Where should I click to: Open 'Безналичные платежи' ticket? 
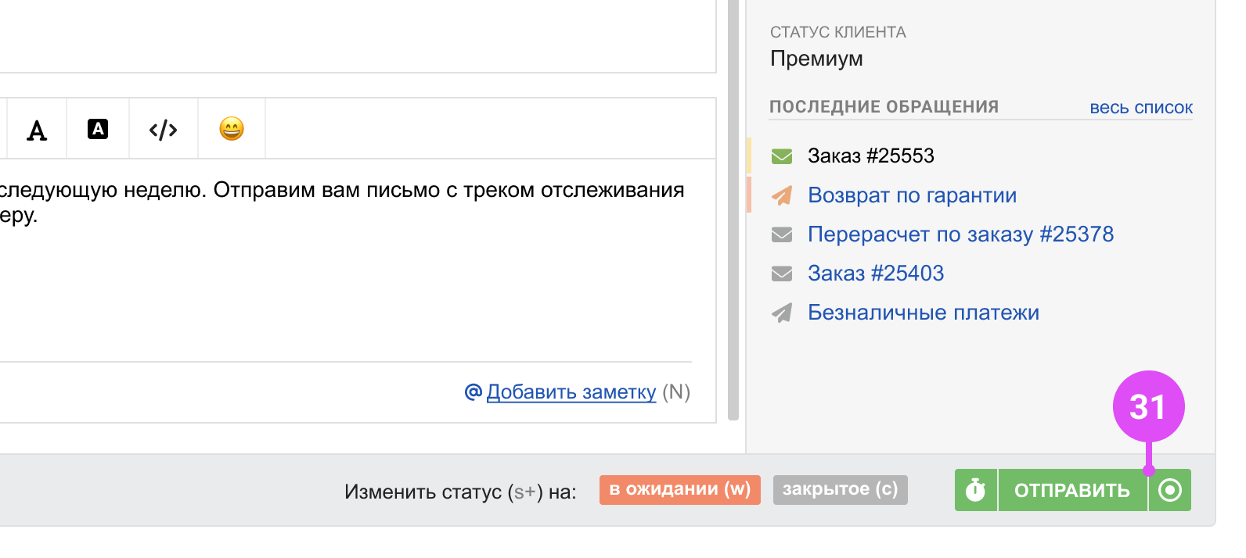924,313
